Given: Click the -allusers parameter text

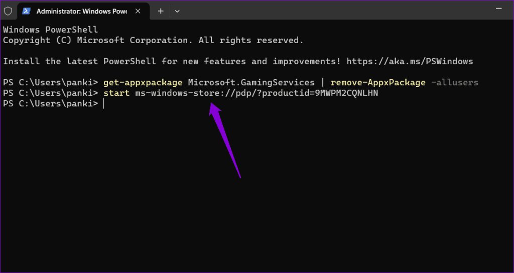Looking at the screenshot, I should (454, 83).
